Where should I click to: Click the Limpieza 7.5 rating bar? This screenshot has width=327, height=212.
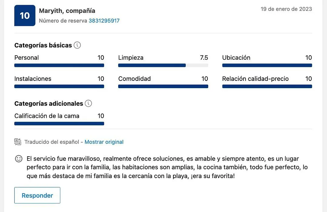pos(163,65)
